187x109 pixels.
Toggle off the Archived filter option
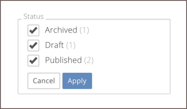33,30
